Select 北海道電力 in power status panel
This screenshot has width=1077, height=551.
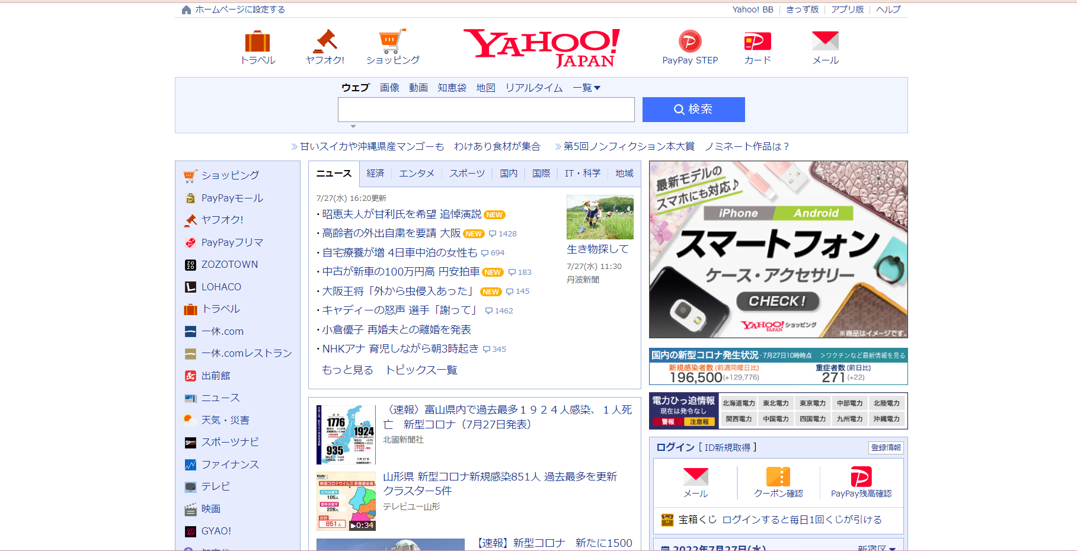pos(739,403)
